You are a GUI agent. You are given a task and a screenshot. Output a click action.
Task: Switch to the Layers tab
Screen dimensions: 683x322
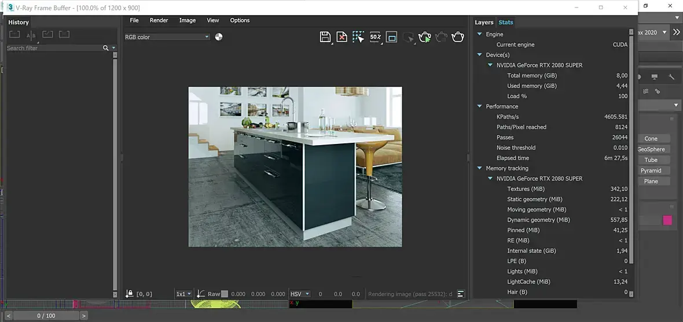484,23
